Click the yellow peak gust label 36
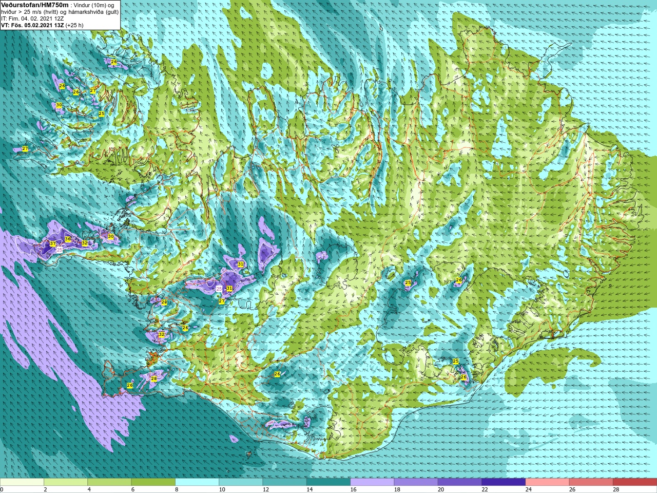The width and height of the screenshot is (657, 493). [x=68, y=239]
